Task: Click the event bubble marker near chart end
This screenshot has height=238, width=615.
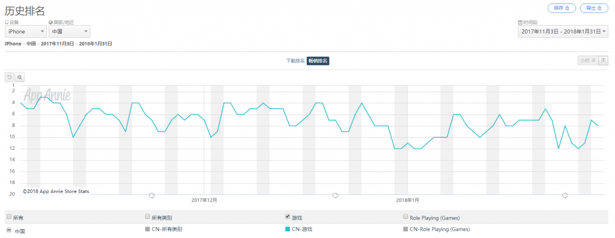Action: click(x=565, y=195)
